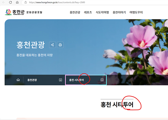Click the 문화관광포털 text beside the logo
The image size is (168, 120).
[x=34, y=12]
